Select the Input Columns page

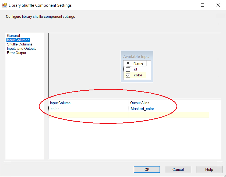18,40
